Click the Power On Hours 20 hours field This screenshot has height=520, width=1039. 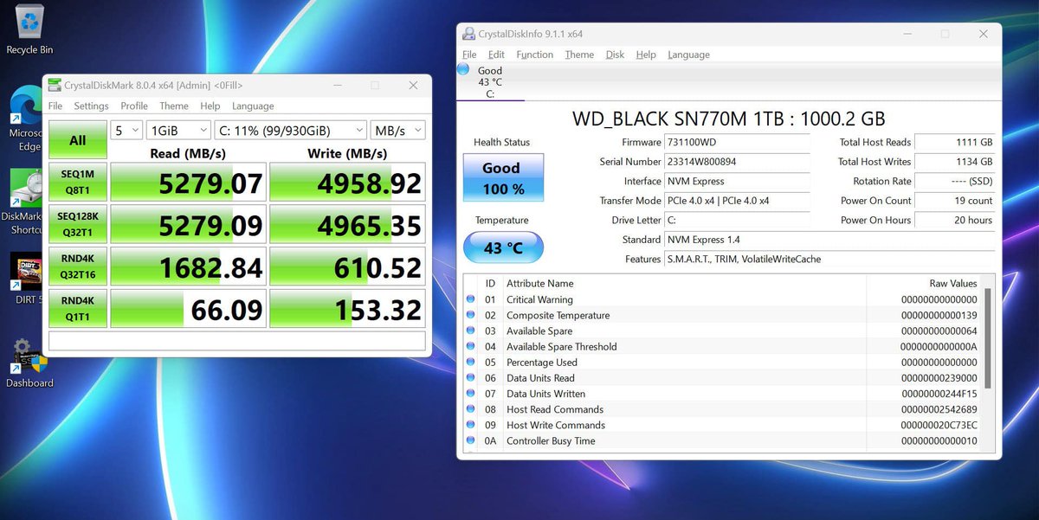(x=954, y=220)
